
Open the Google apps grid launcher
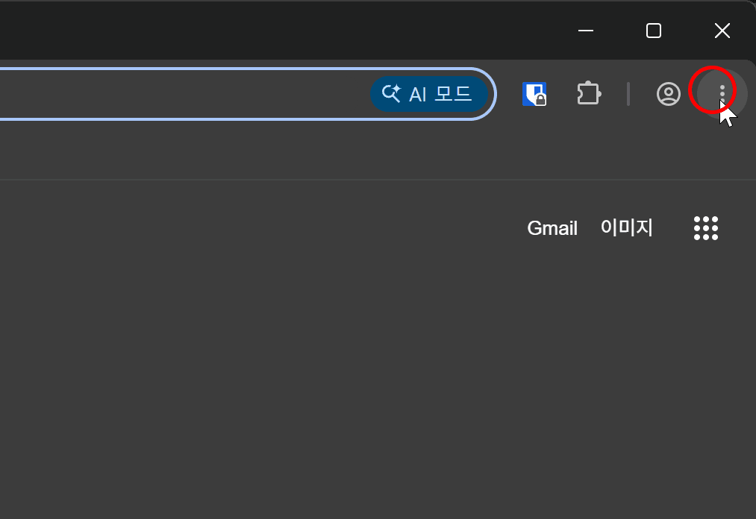pos(706,228)
